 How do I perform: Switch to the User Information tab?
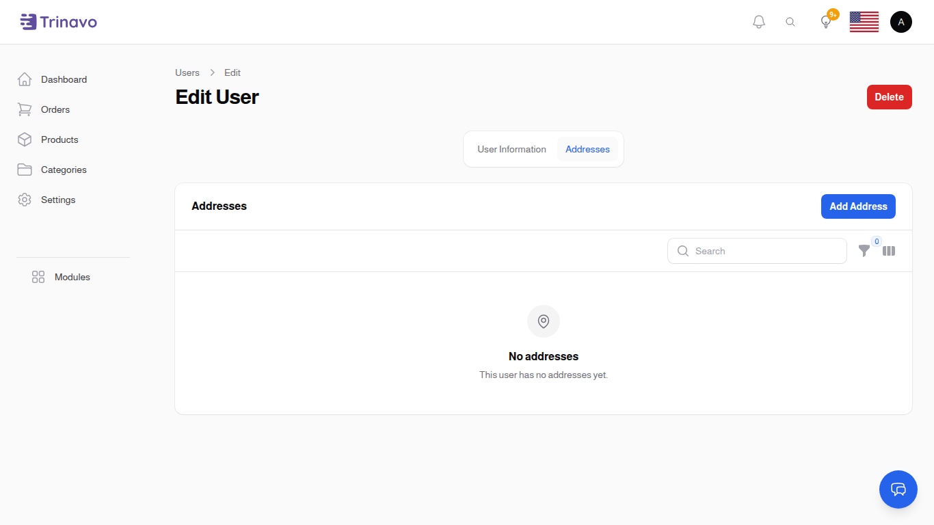(x=511, y=149)
